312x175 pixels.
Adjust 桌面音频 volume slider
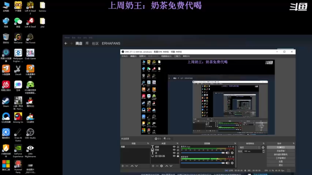(x=203, y=163)
